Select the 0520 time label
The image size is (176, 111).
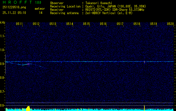pyautogui.click(x=170, y=24)
